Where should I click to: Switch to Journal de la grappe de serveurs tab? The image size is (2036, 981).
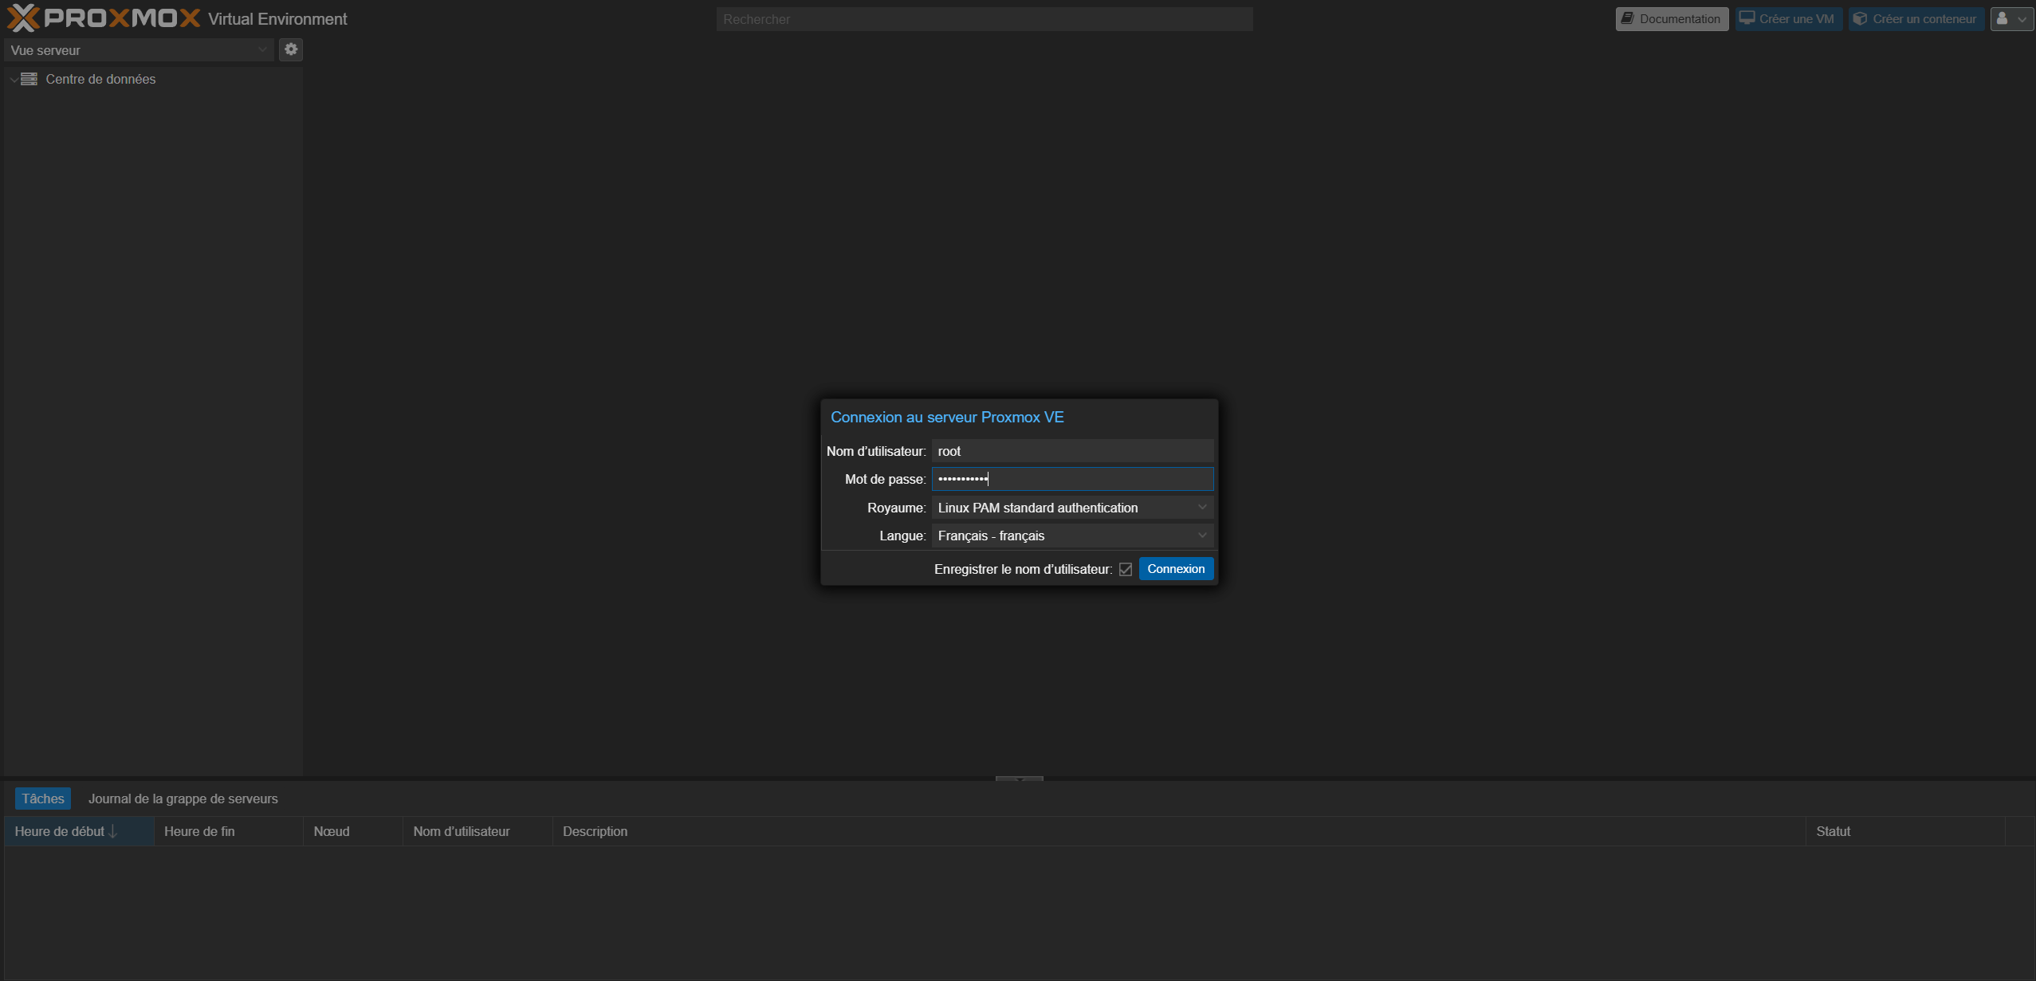(183, 799)
